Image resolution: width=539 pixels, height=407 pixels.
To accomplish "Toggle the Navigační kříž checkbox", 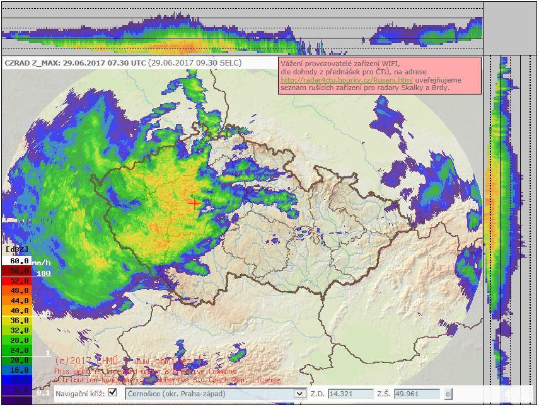I will (112, 393).
